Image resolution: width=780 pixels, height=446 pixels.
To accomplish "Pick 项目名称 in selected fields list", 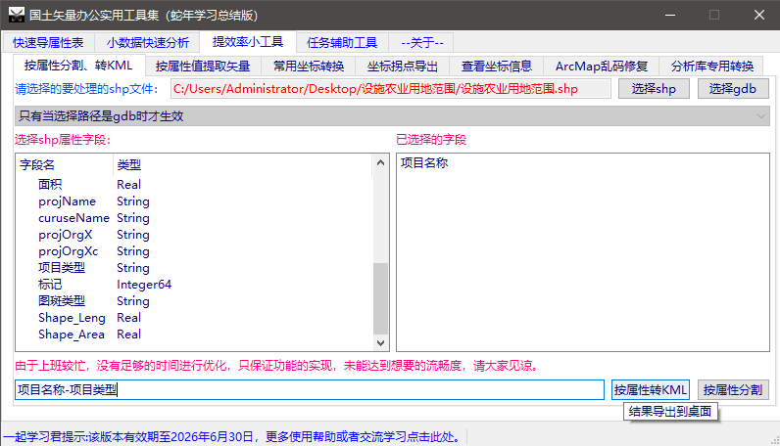I will click(425, 163).
